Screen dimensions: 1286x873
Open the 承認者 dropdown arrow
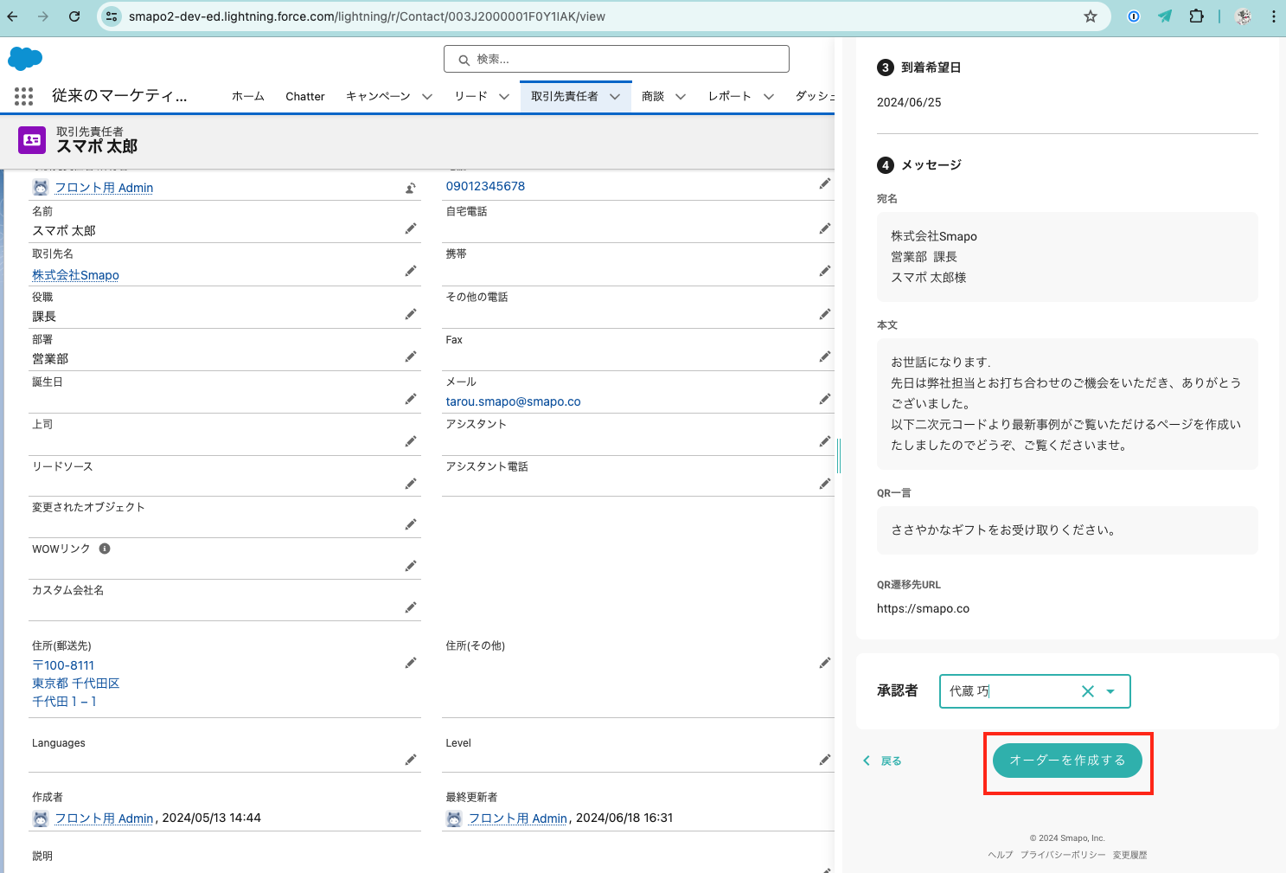pos(1110,691)
